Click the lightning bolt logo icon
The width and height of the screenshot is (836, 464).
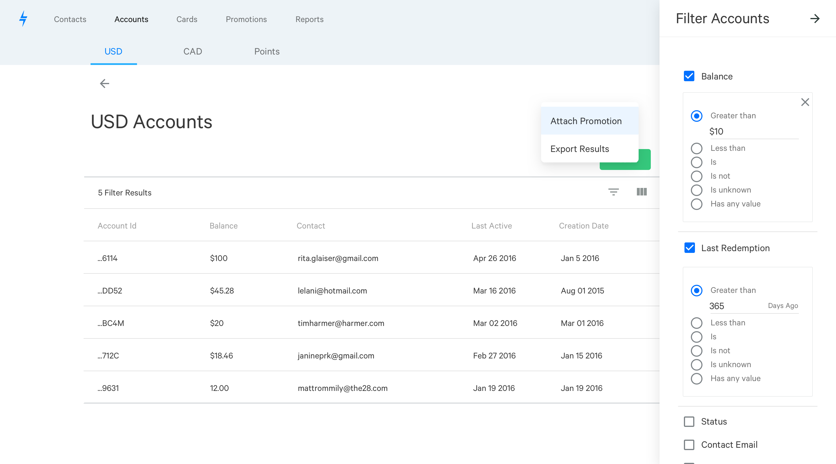click(23, 19)
